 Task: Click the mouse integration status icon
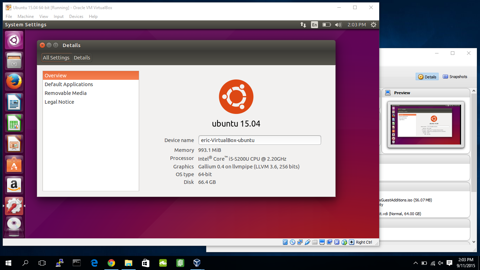[344, 242]
